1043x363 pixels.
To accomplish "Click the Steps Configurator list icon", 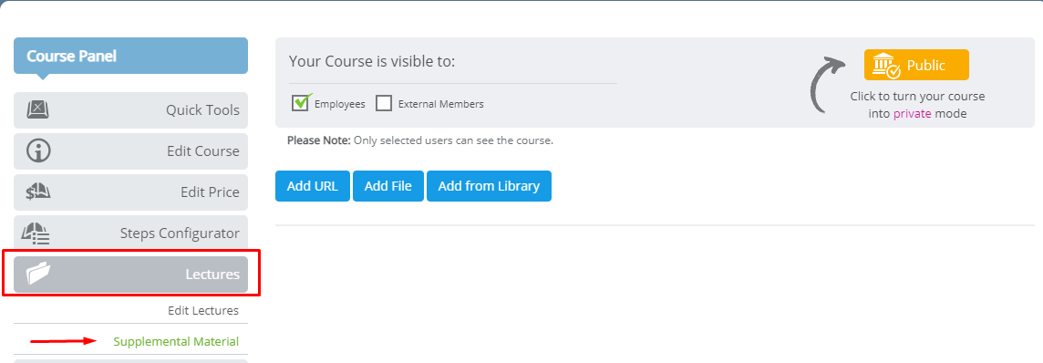I will [x=36, y=233].
